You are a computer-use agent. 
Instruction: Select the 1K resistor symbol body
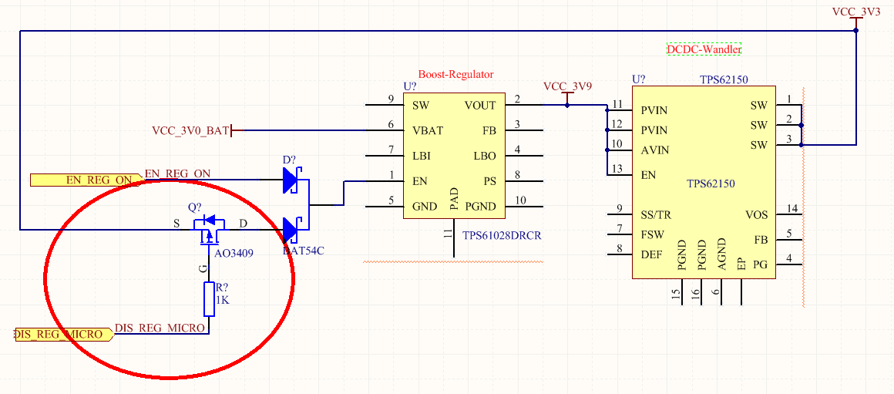210,299
